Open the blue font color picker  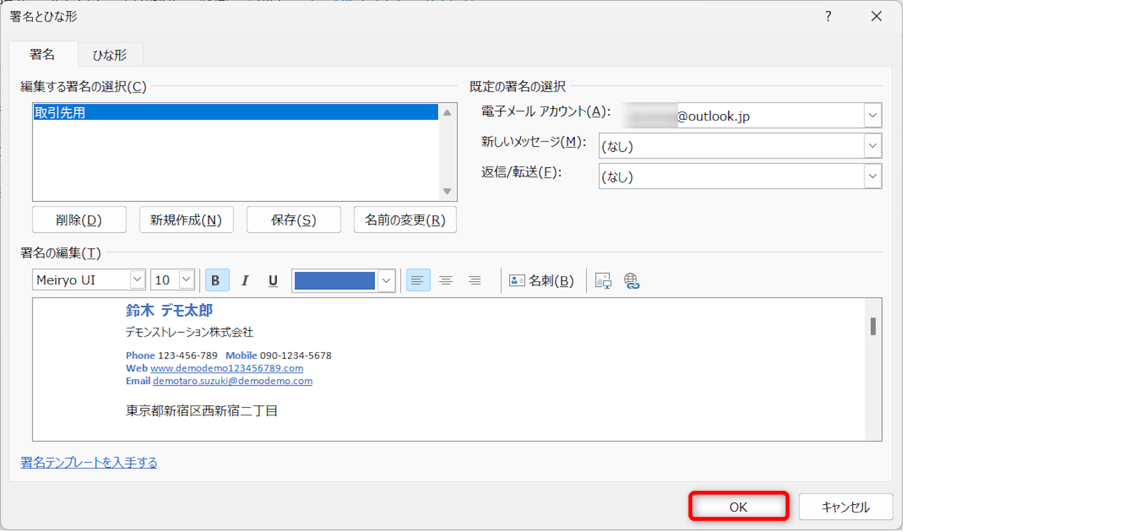pos(386,280)
